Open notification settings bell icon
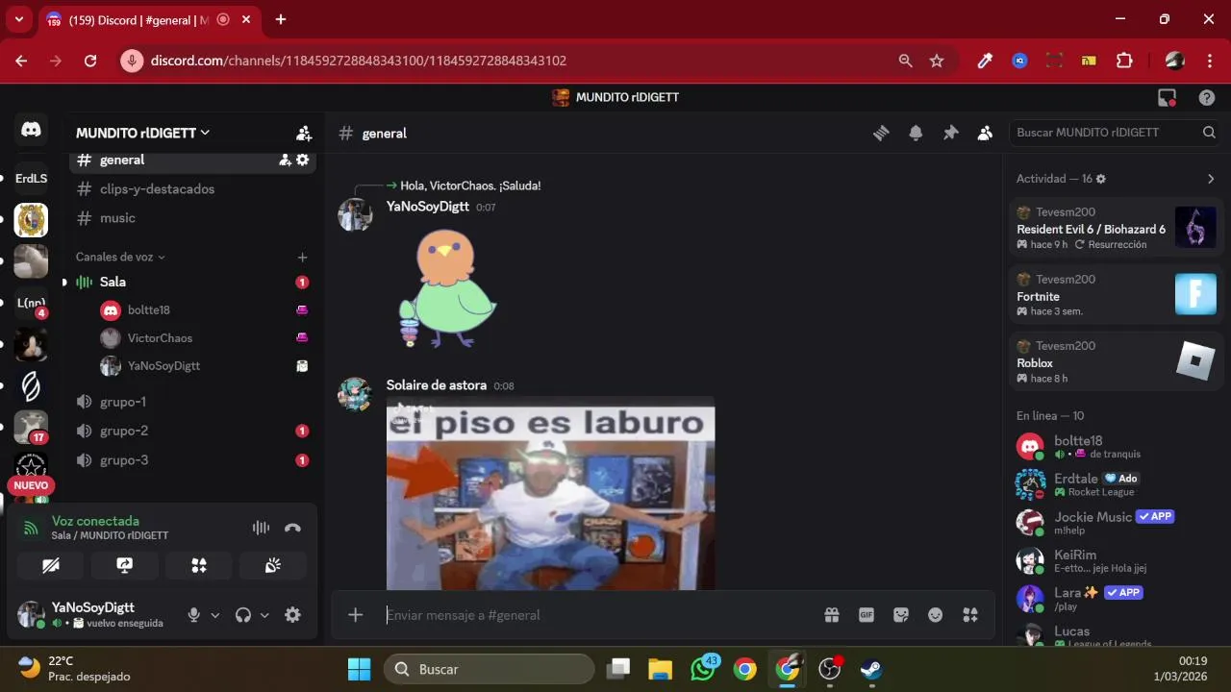 coord(916,133)
